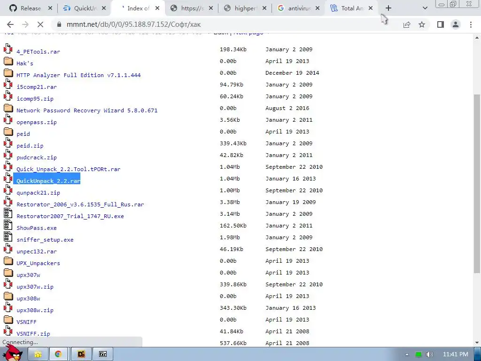481x361 pixels.
Task: Open the Chrome profile avatar menu
Action: pos(456,24)
